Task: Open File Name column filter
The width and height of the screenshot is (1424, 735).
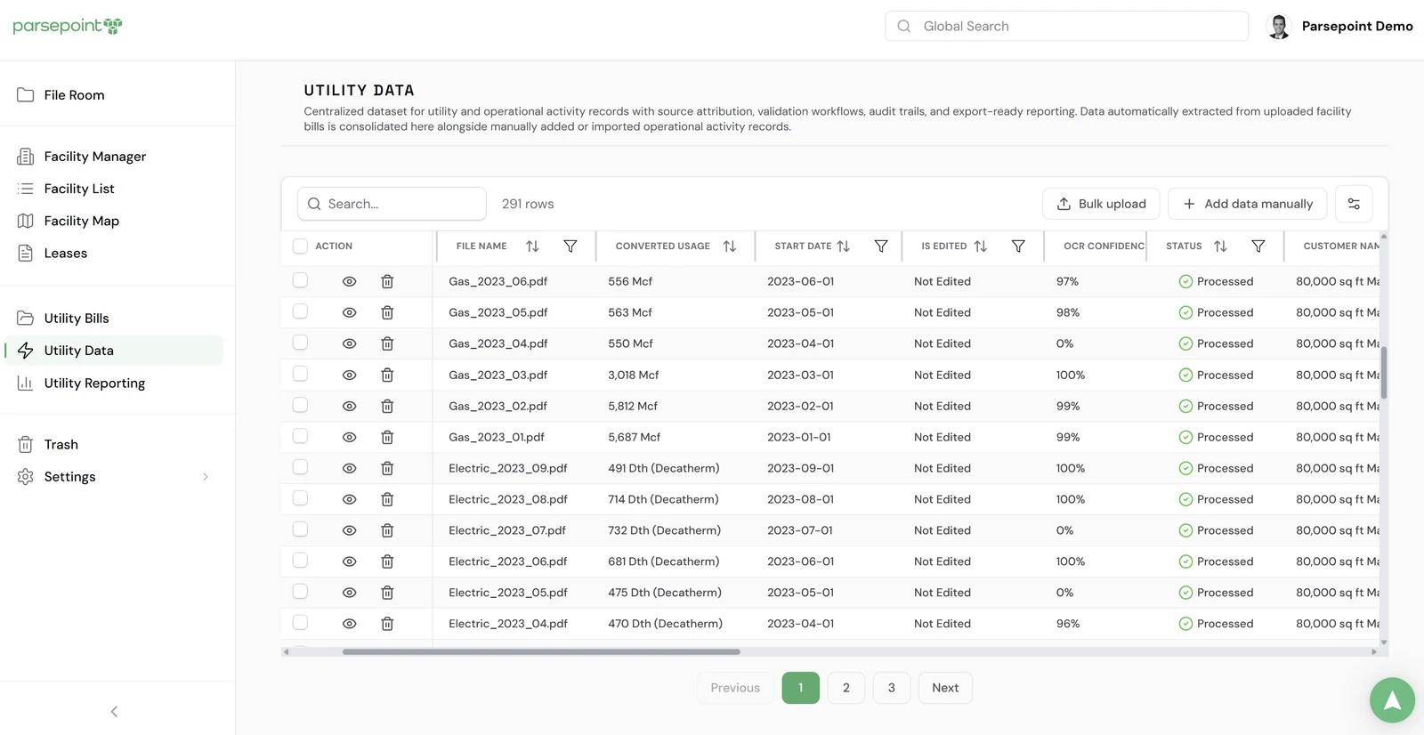Action: point(570,246)
